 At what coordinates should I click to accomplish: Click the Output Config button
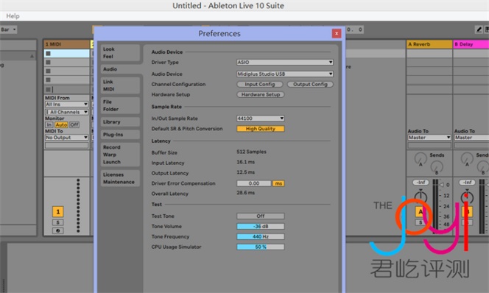coord(310,84)
